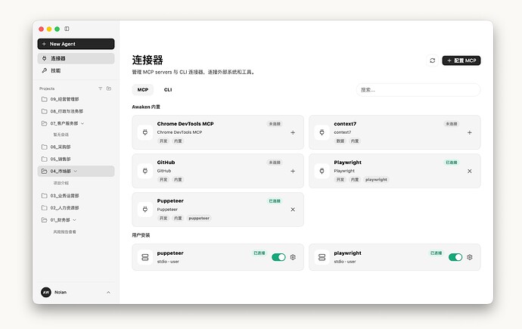Open project 06_采购部

tap(76, 147)
